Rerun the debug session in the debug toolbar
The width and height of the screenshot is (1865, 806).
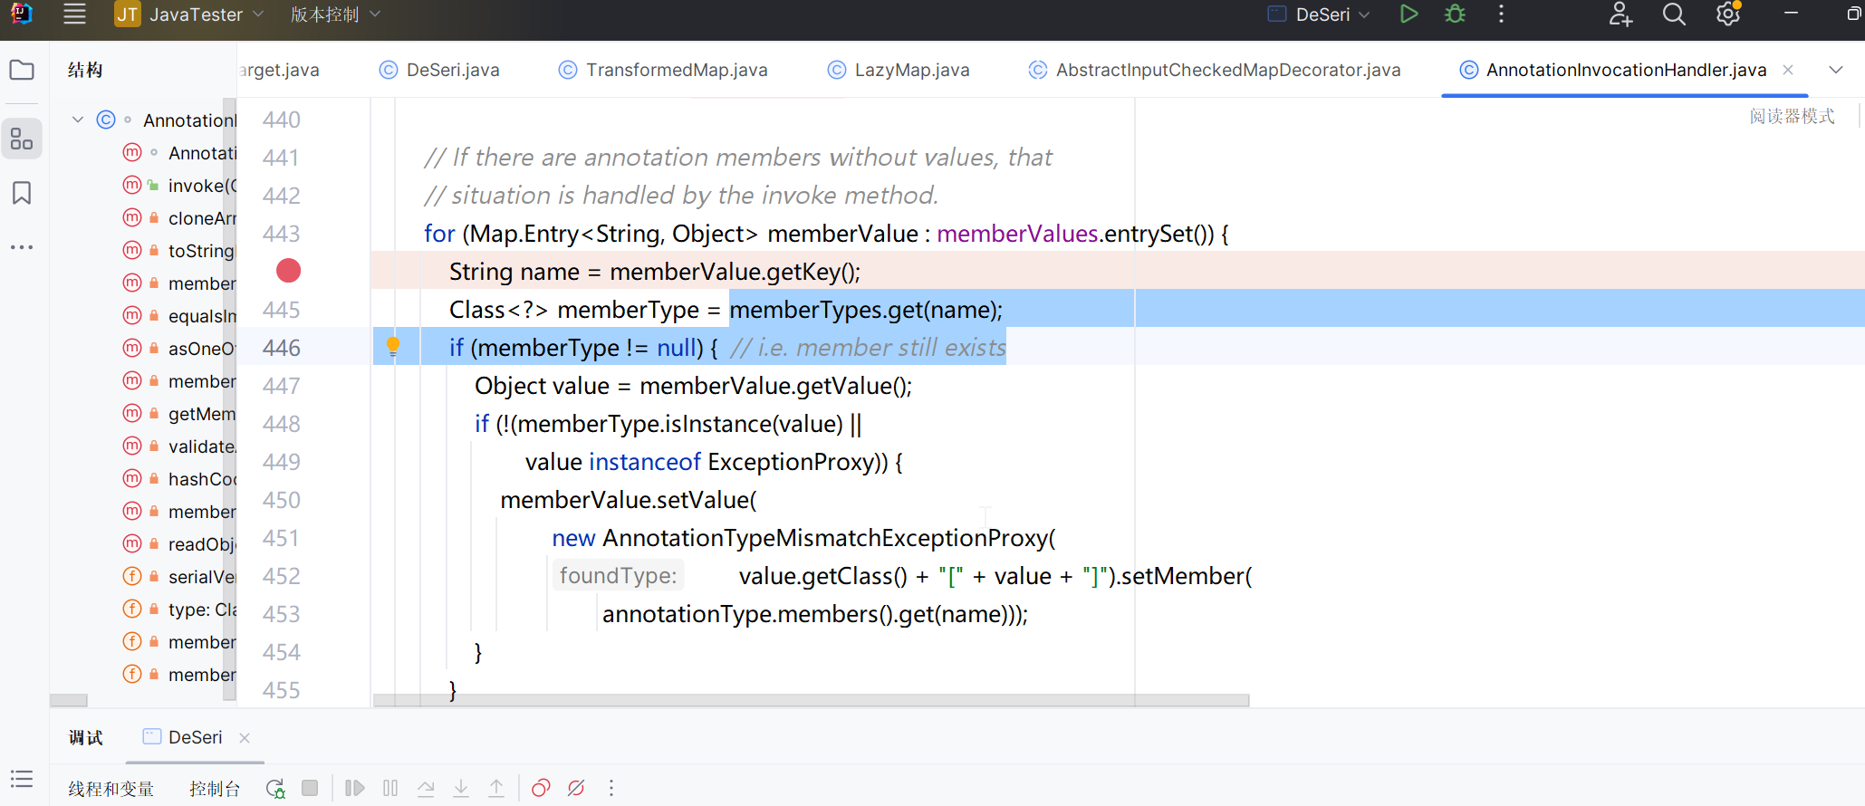(275, 788)
